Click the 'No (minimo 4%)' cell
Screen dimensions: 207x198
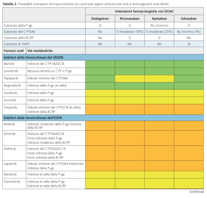tap(189, 31)
